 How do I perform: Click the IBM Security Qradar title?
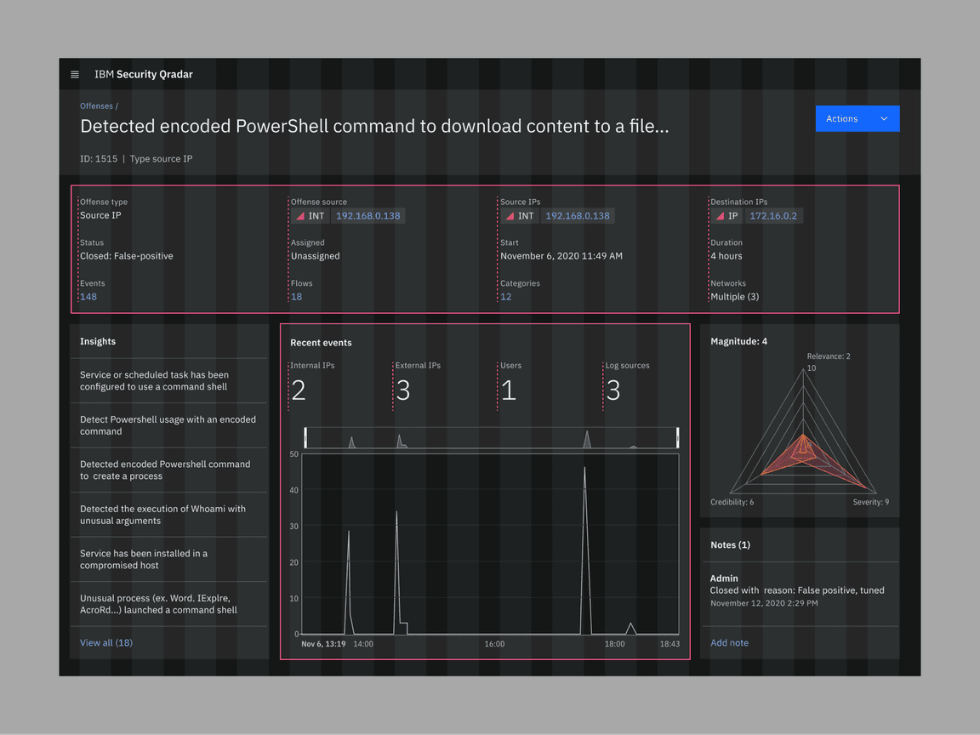144,75
